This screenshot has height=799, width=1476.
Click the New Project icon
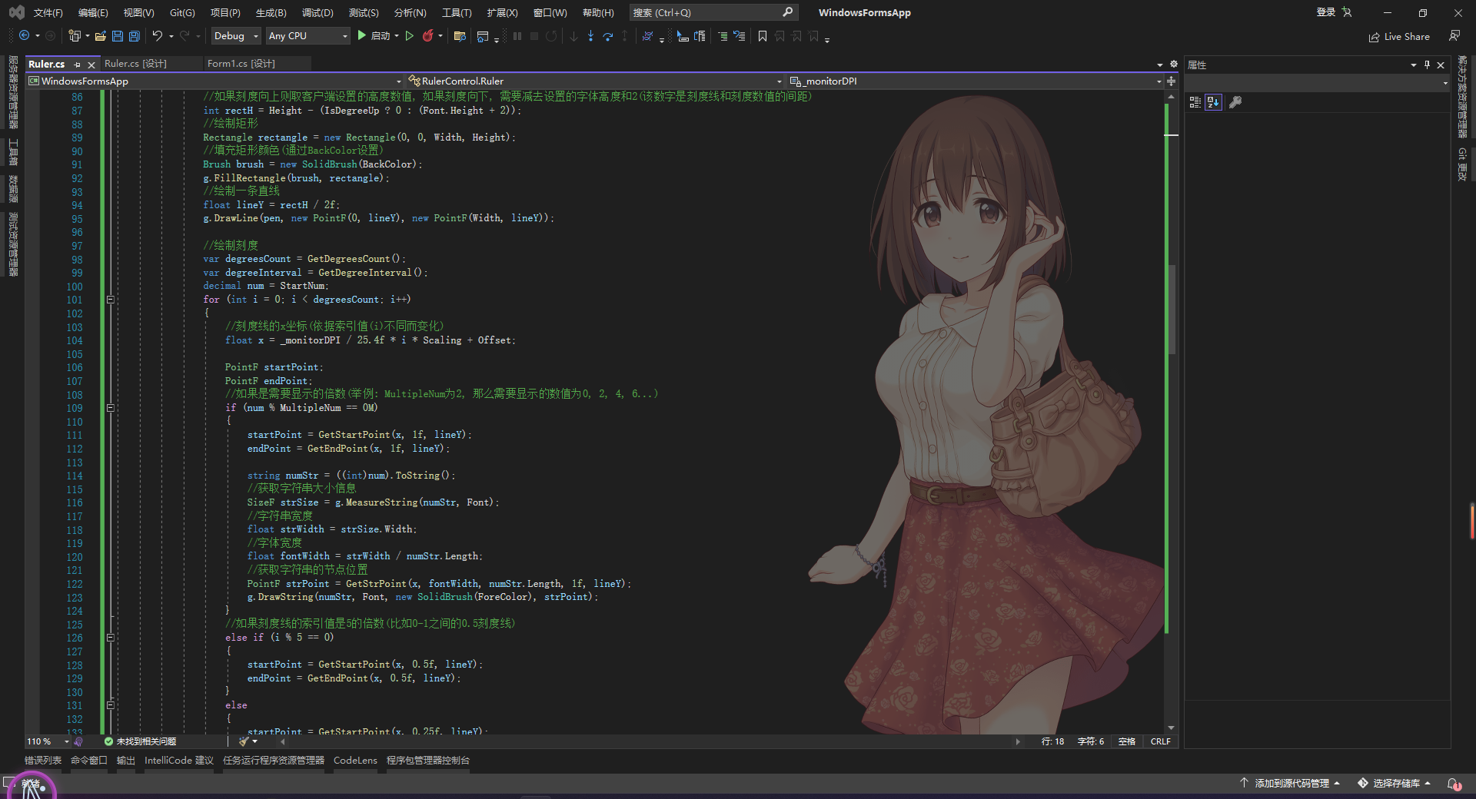click(75, 35)
